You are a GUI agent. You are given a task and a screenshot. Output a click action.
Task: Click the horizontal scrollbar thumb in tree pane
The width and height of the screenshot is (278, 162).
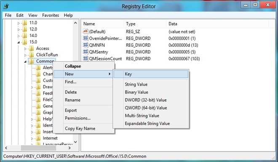pos(39,148)
